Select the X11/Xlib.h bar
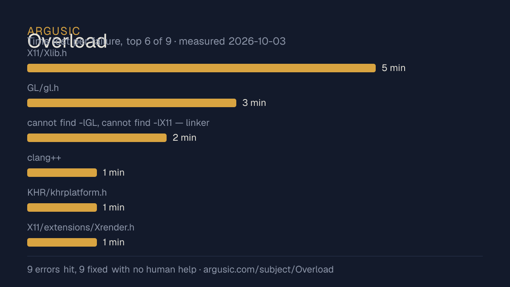 tap(201, 68)
